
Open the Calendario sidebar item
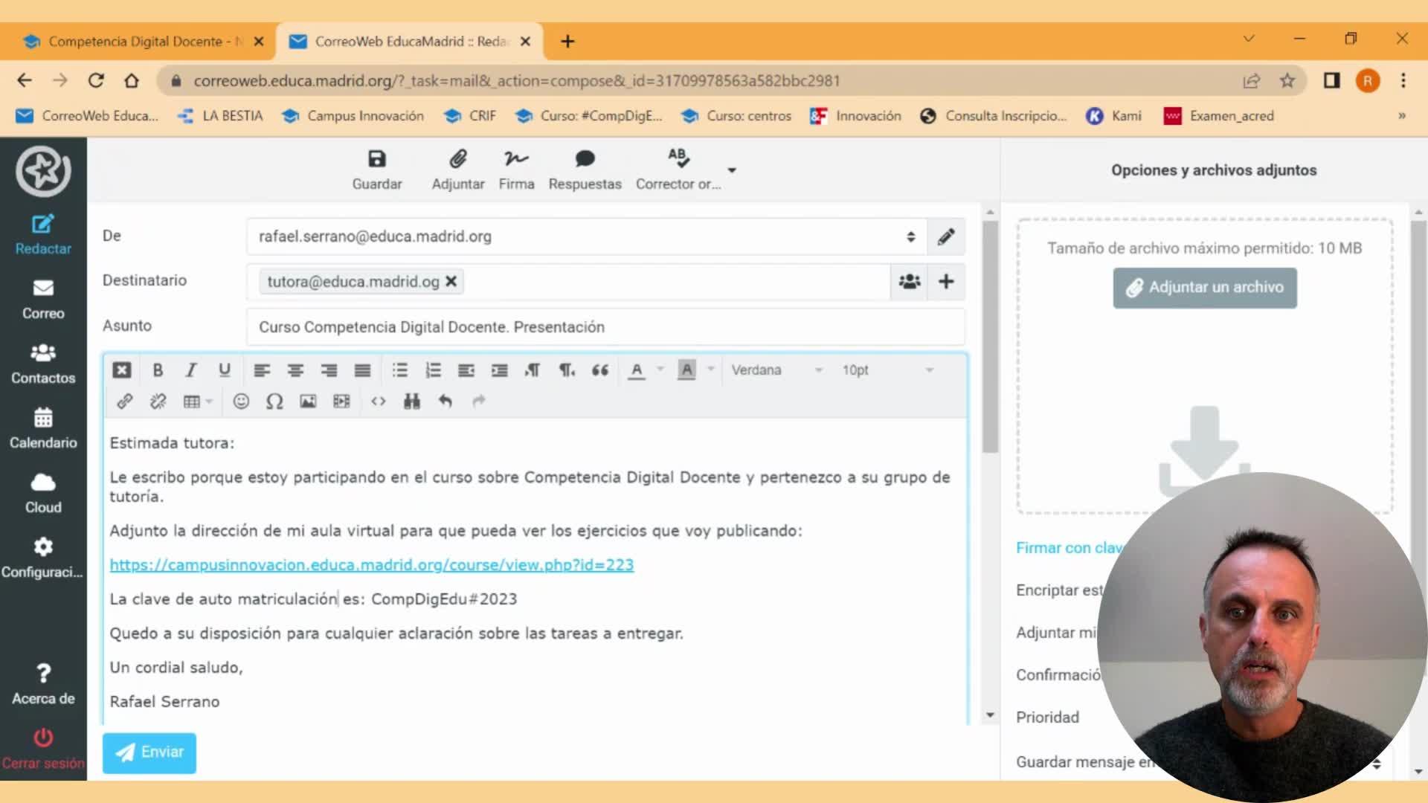pyautogui.click(x=43, y=428)
